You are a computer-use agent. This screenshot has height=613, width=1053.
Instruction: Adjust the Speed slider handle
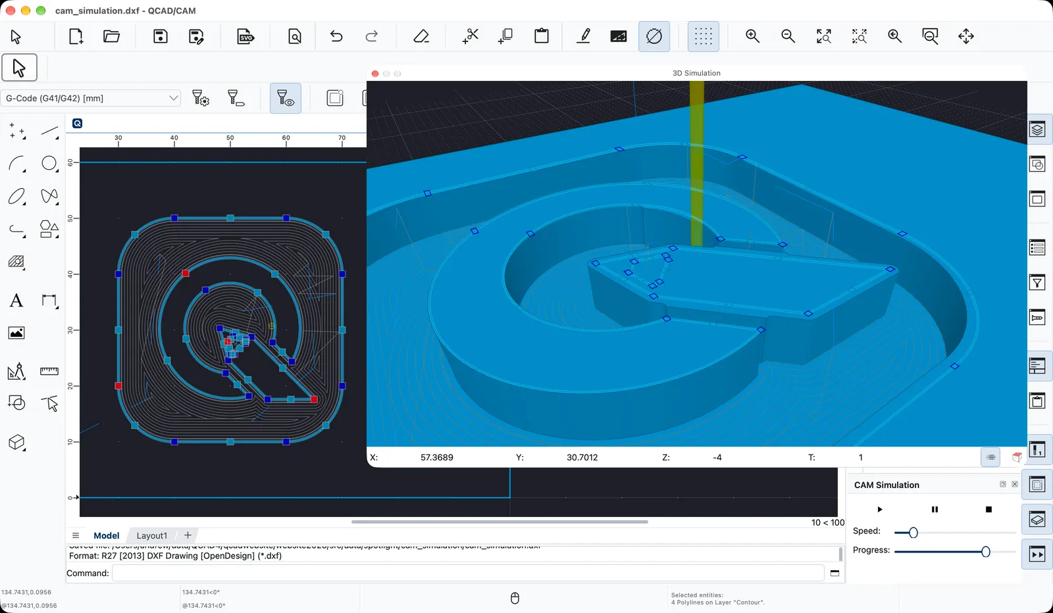913,533
